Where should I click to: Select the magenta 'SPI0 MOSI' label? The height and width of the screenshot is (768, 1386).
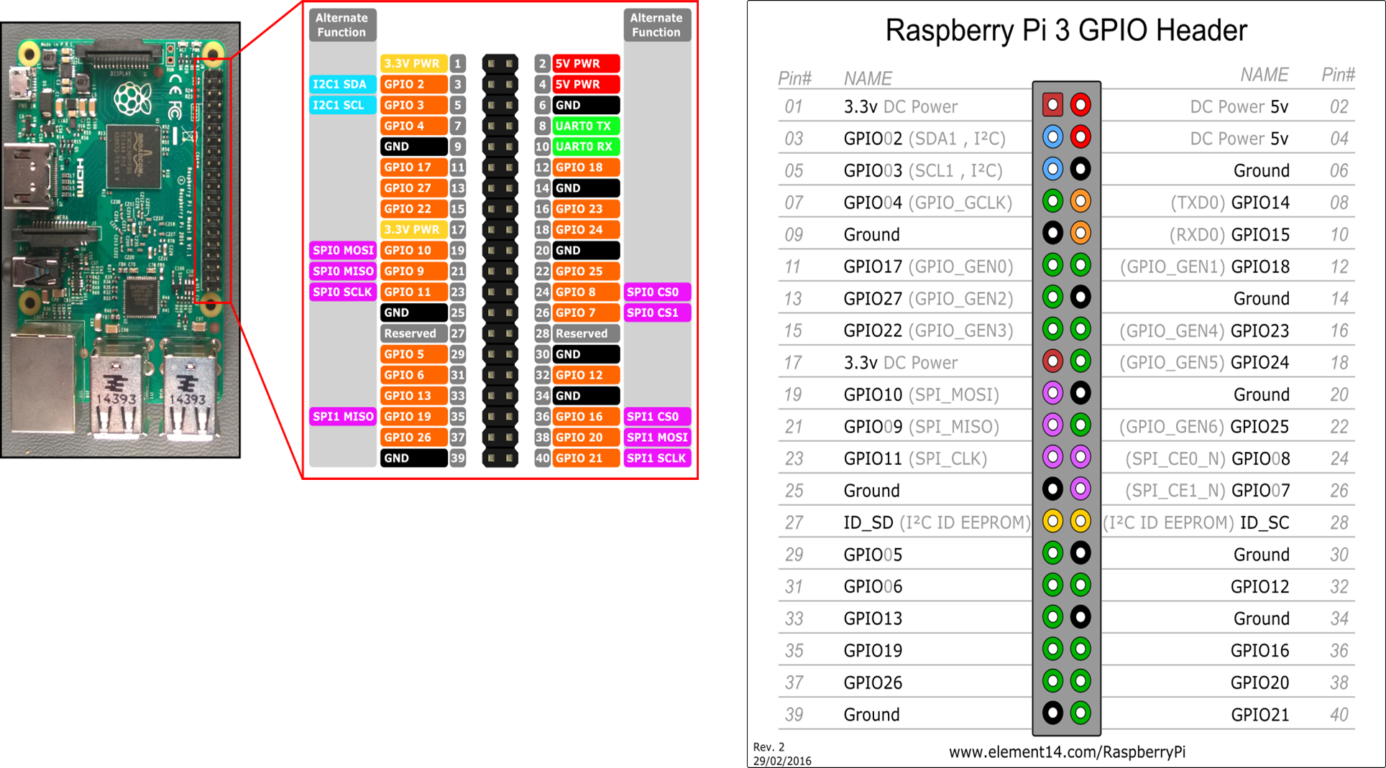point(342,250)
